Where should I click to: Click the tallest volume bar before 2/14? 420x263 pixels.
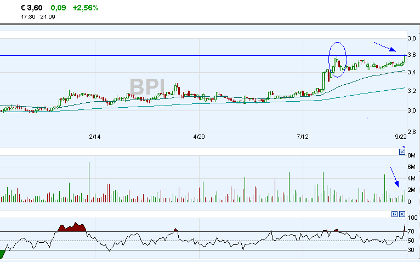(x=89, y=182)
